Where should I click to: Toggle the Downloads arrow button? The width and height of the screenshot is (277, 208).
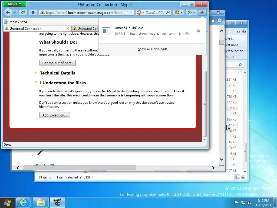[x=202, y=12]
